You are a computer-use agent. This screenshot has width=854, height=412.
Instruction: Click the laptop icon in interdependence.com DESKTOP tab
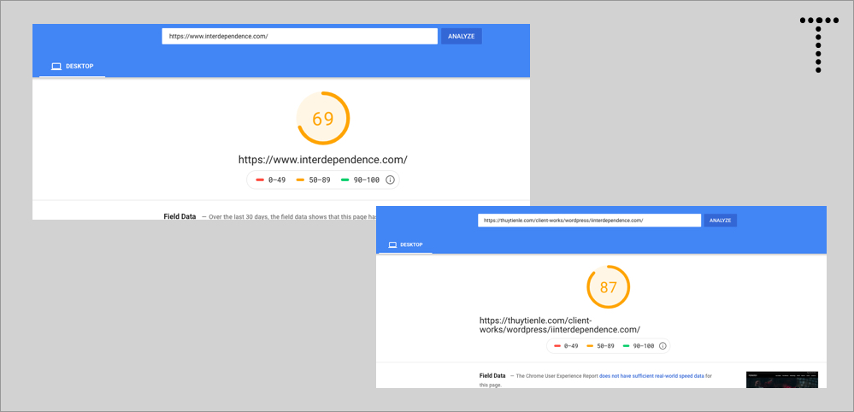[56, 67]
